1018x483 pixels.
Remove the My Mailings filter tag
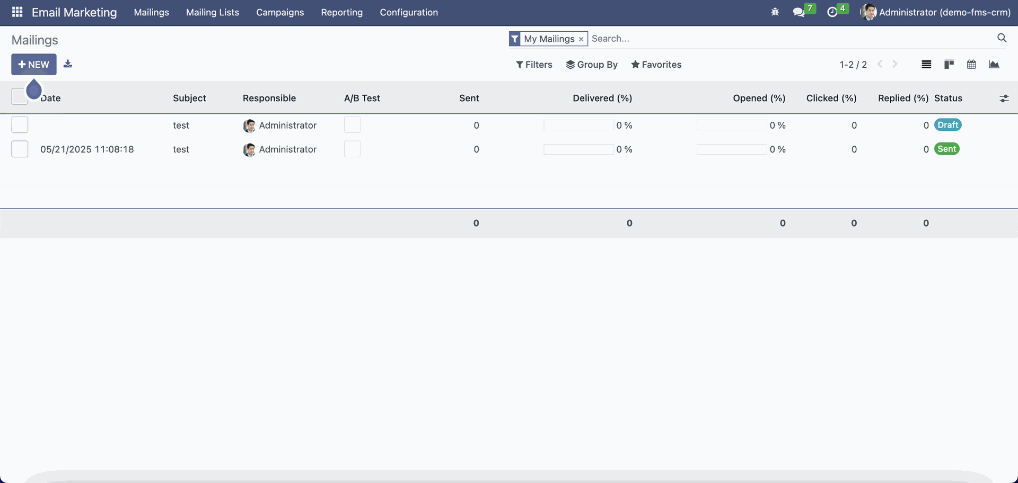tap(581, 39)
